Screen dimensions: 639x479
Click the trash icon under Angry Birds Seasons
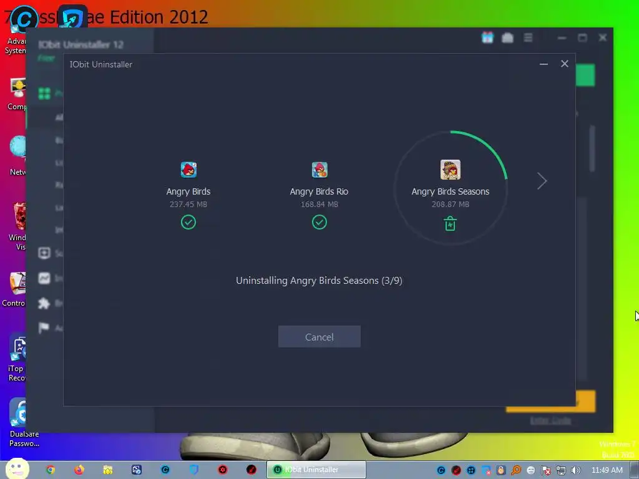pos(451,224)
